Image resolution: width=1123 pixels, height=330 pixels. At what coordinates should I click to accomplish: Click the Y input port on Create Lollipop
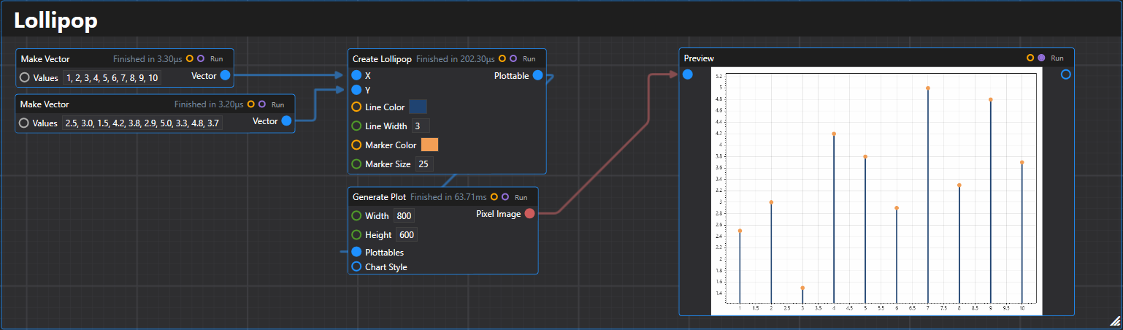[x=356, y=91]
